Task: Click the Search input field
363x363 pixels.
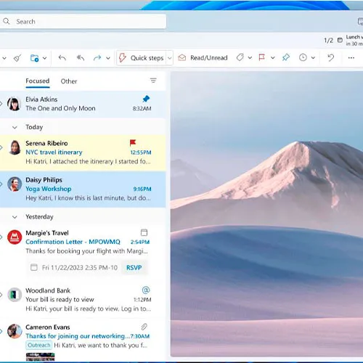Action: click(x=83, y=22)
